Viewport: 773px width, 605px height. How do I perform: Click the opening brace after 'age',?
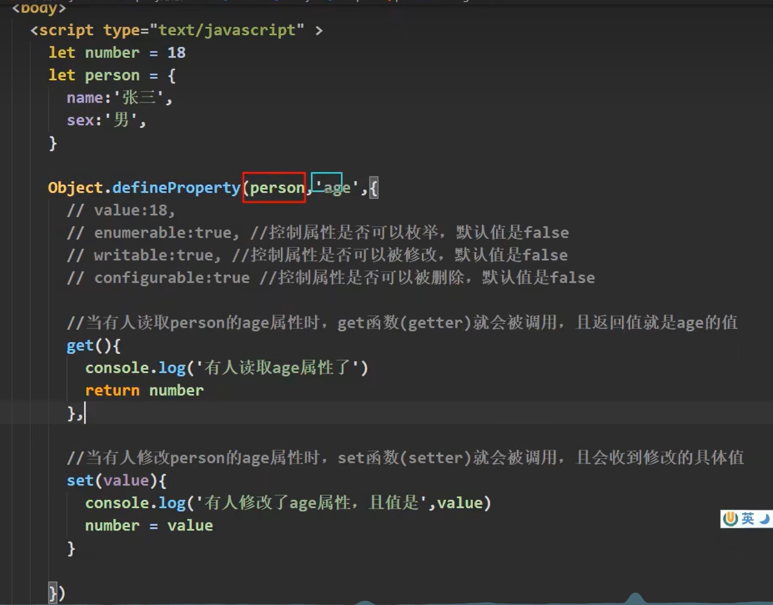tap(373, 188)
